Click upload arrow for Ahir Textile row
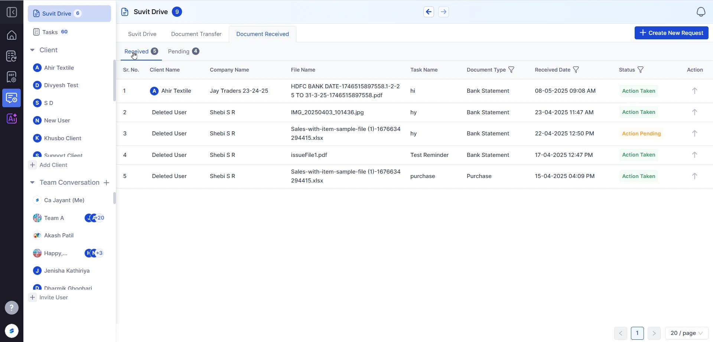713x342 pixels. [694, 91]
